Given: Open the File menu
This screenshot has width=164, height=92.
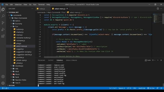Looking at the screenshot, I should tap(7, 5).
